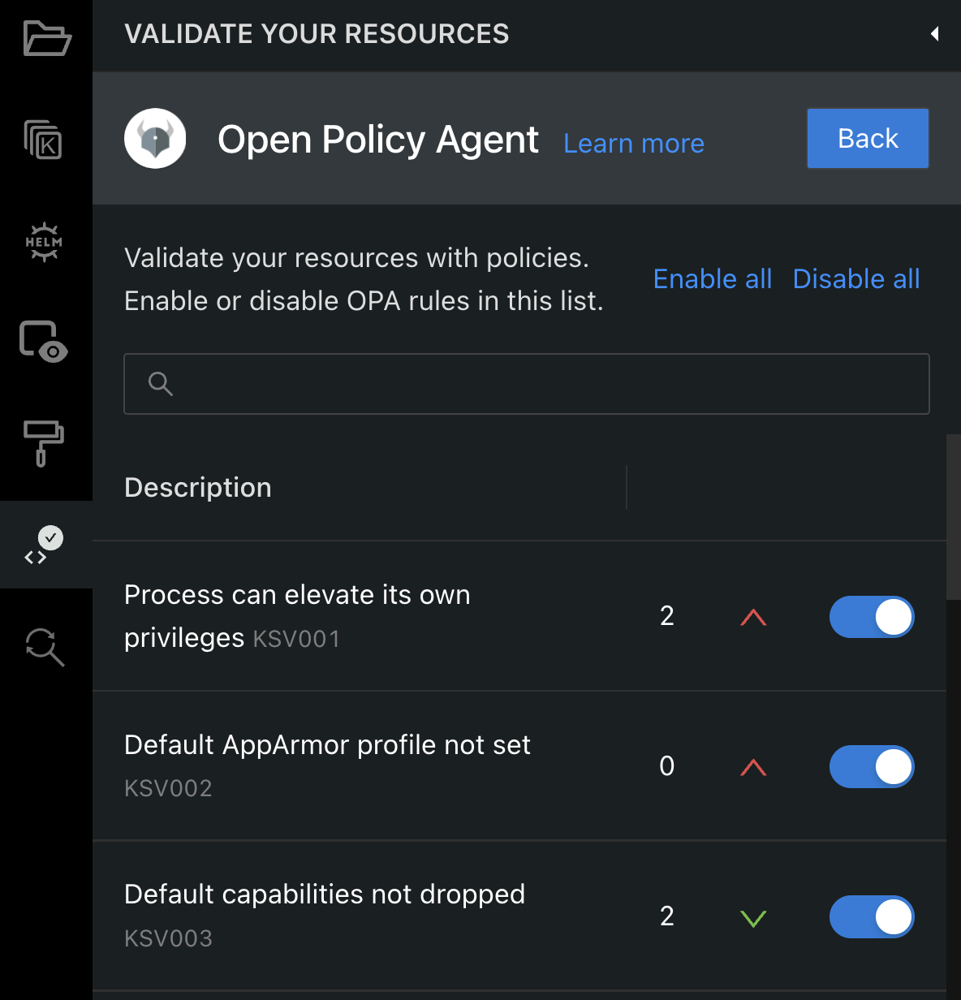Click red up chevron on AppArmor row
This screenshot has height=1000, width=961.
[753, 768]
